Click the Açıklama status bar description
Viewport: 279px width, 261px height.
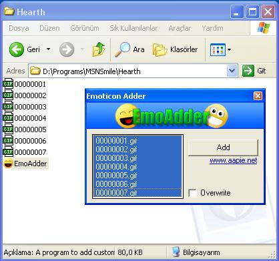59,252
